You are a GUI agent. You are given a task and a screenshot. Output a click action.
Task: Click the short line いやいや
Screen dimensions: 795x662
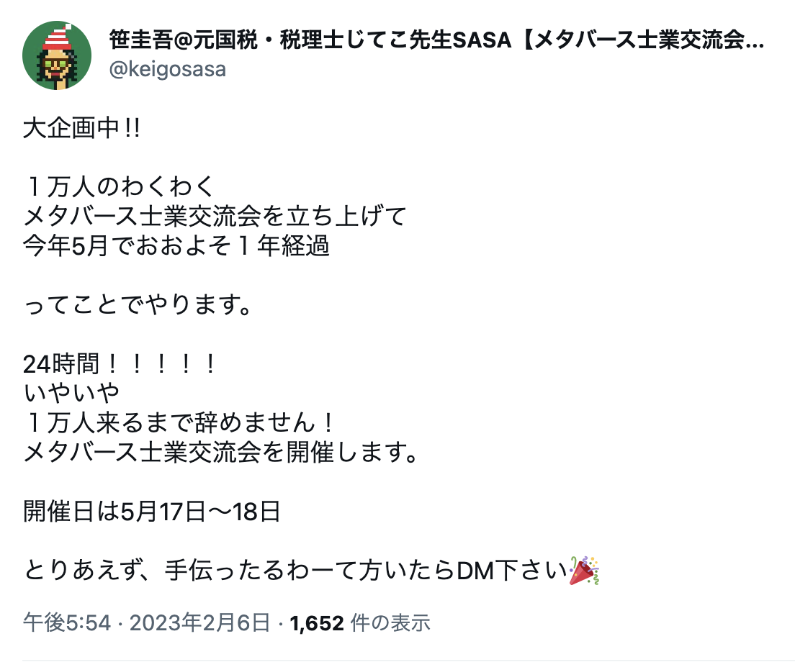[x=71, y=393]
